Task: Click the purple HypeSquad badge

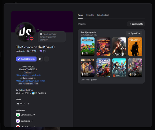Action: (x=41, y=51)
